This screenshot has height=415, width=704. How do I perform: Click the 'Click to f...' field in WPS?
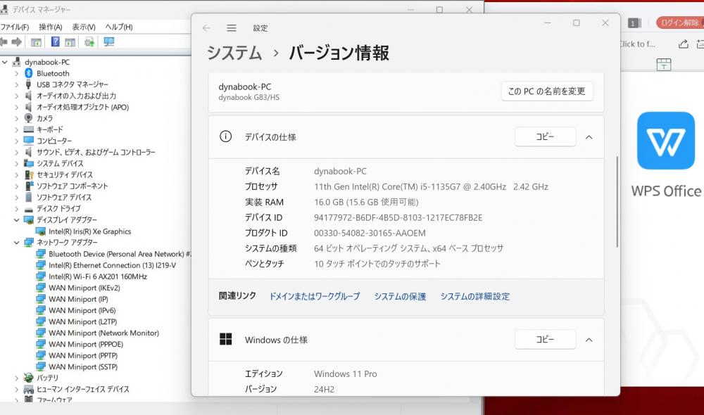pyautogui.click(x=638, y=44)
